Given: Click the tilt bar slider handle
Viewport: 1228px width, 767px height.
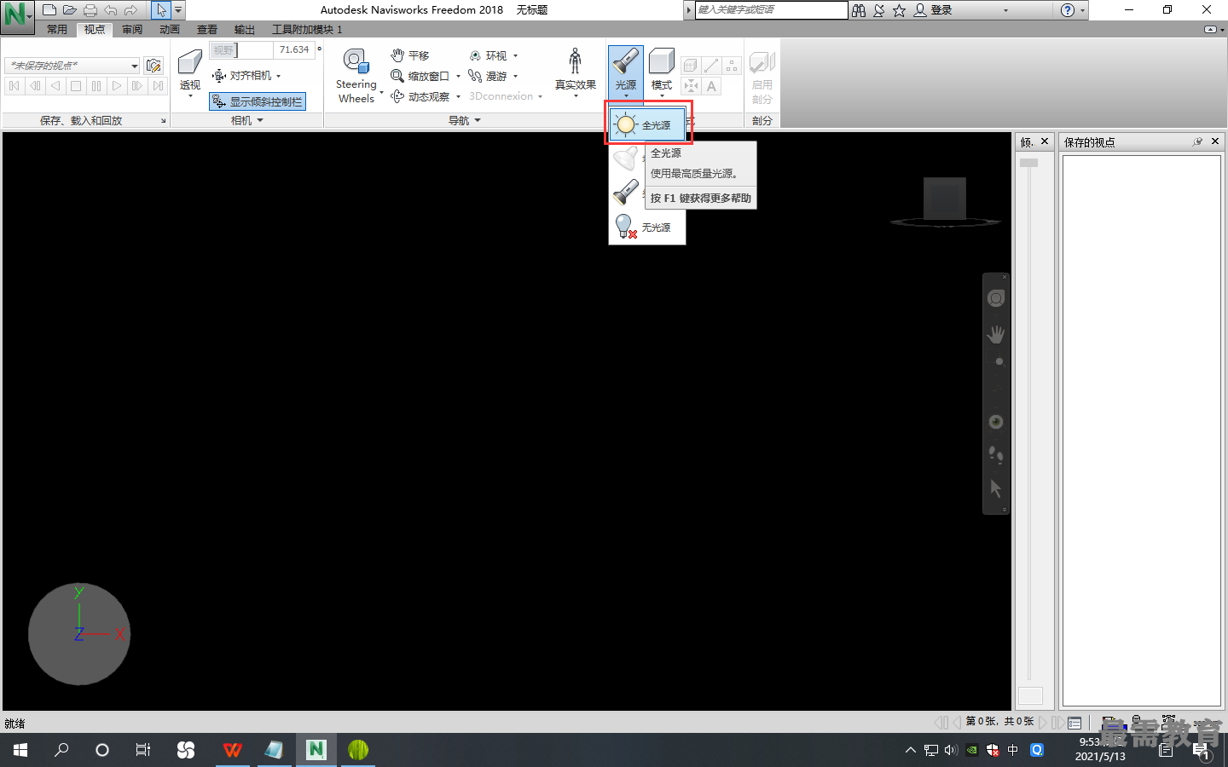Looking at the screenshot, I should pyautogui.click(x=1029, y=163).
